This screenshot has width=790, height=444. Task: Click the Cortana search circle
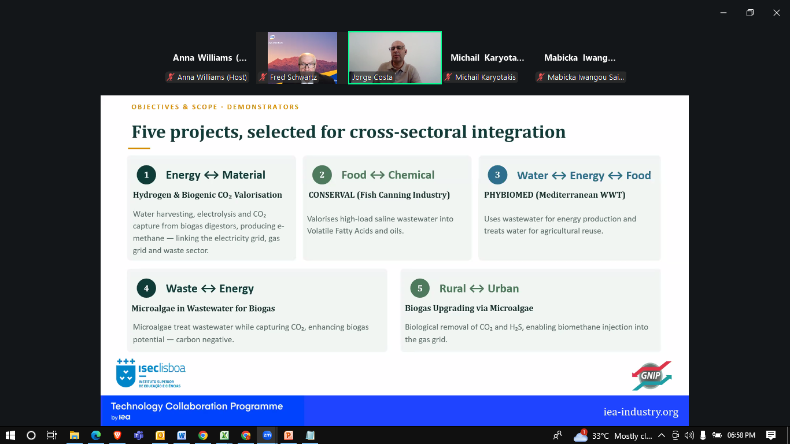pos(31,435)
